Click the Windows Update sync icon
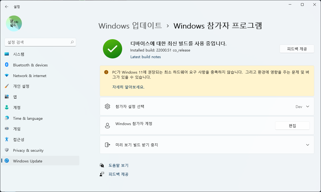 click(x=7, y=161)
